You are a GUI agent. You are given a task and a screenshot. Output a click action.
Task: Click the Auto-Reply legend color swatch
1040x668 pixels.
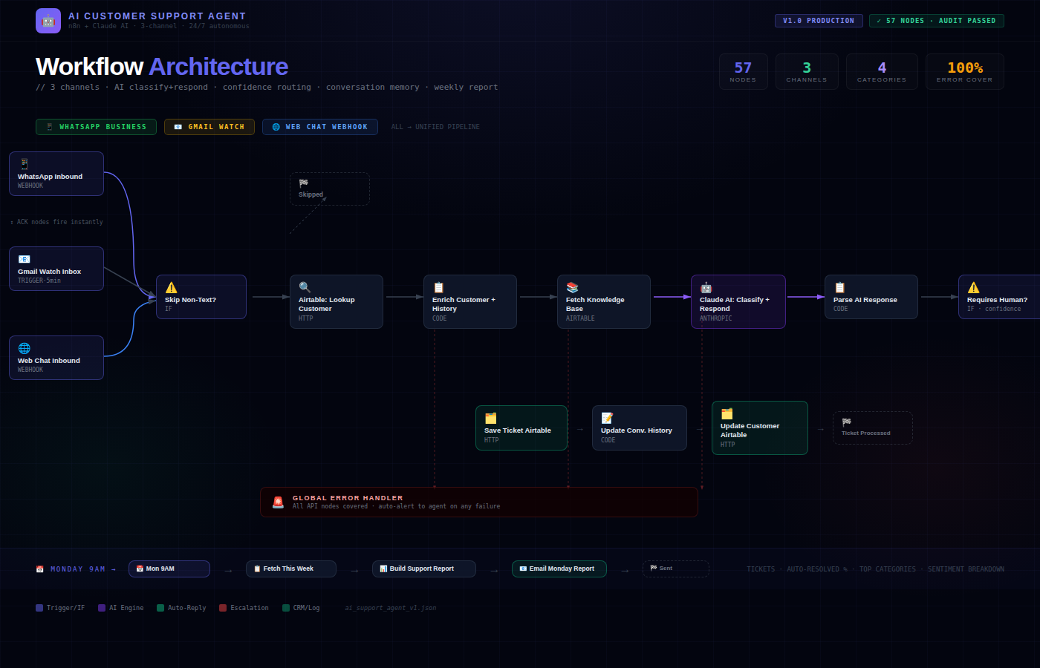(x=160, y=608)
